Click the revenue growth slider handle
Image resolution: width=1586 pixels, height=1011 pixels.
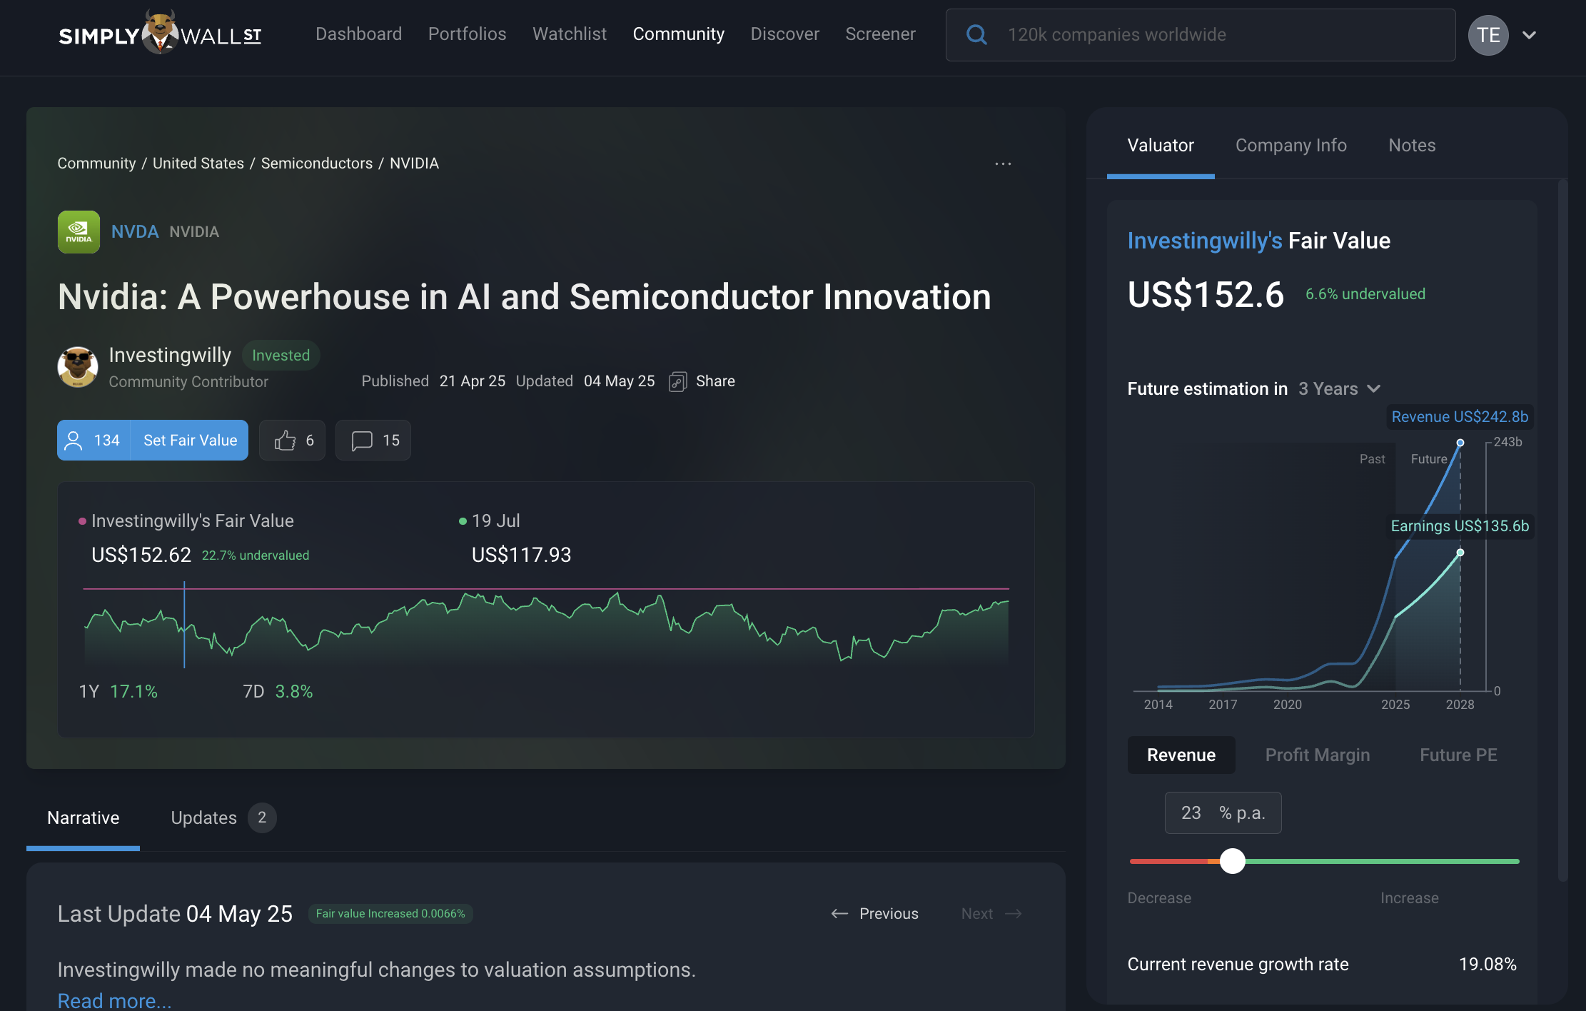[x=1232, y=861]
